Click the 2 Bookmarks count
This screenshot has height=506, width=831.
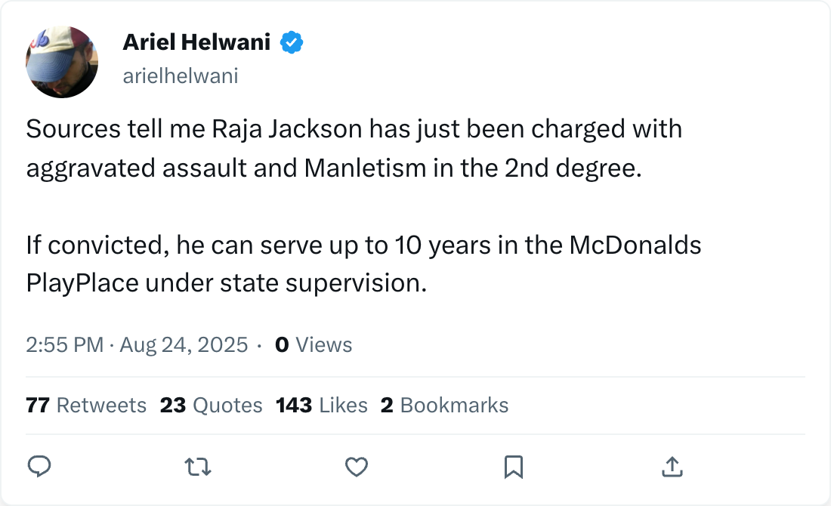point(444,406)
